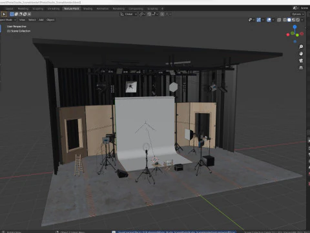Switch to the Animation workspace tab
310x233 pixels.
point(103,8)
